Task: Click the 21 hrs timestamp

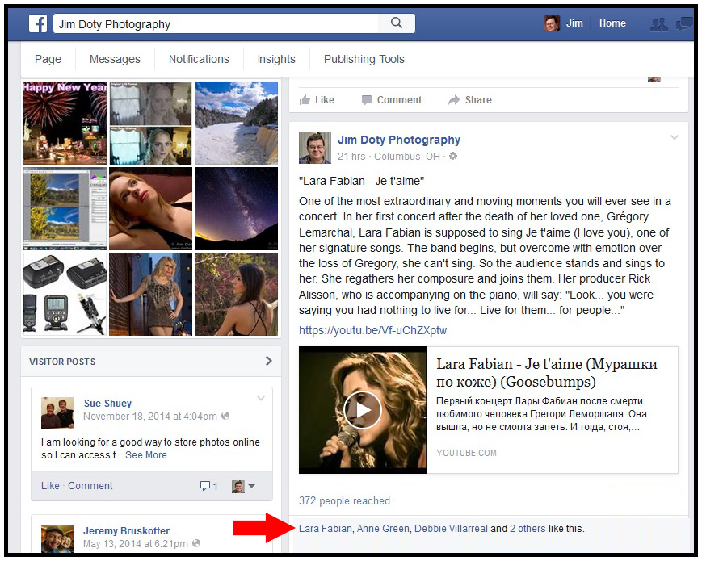Action: coord(351,156)
